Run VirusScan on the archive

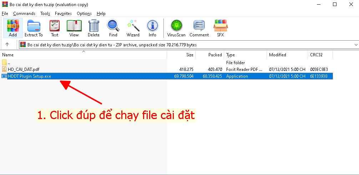[x=176, y=28]
